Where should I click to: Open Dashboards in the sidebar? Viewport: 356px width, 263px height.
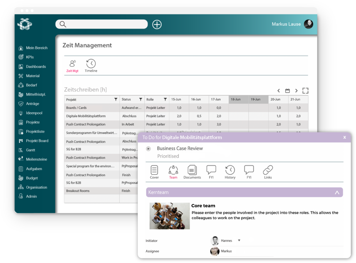(x=36, y=67)
